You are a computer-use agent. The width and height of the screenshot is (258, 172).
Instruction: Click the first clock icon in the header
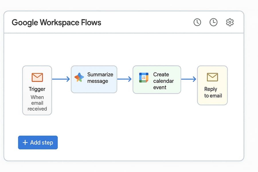pos(197,22)
